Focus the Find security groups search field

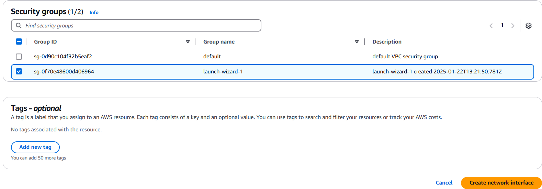tap(136, 25)
